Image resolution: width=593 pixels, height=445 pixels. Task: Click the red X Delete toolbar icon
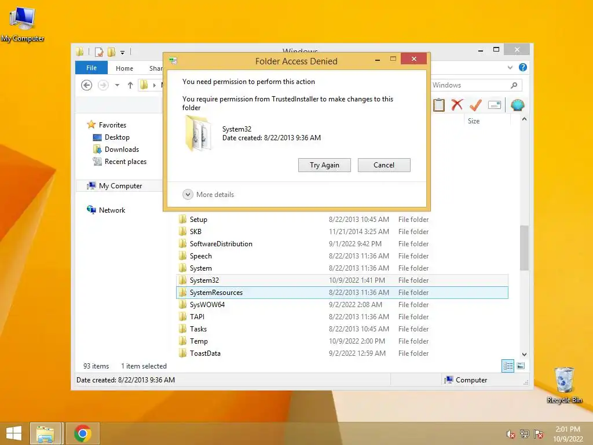[x=457, y=105]
